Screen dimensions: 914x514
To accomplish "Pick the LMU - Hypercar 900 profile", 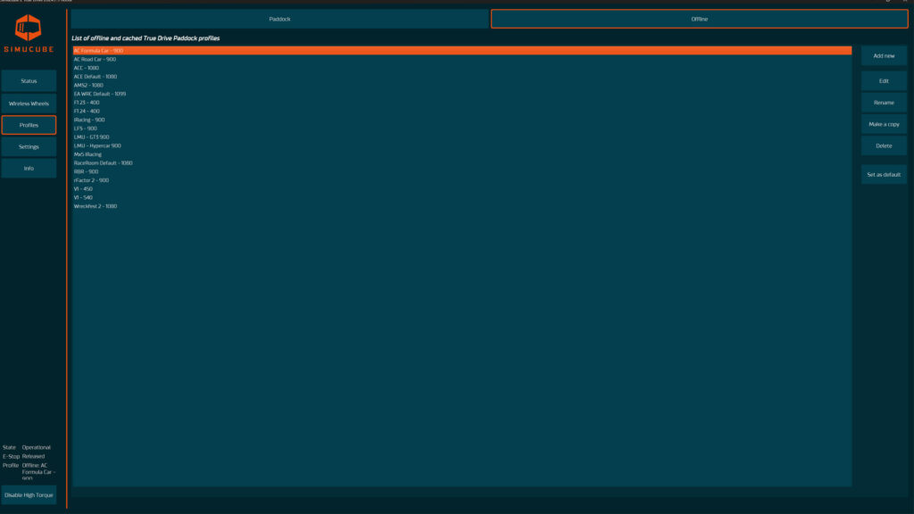I will tap(97, 145).
